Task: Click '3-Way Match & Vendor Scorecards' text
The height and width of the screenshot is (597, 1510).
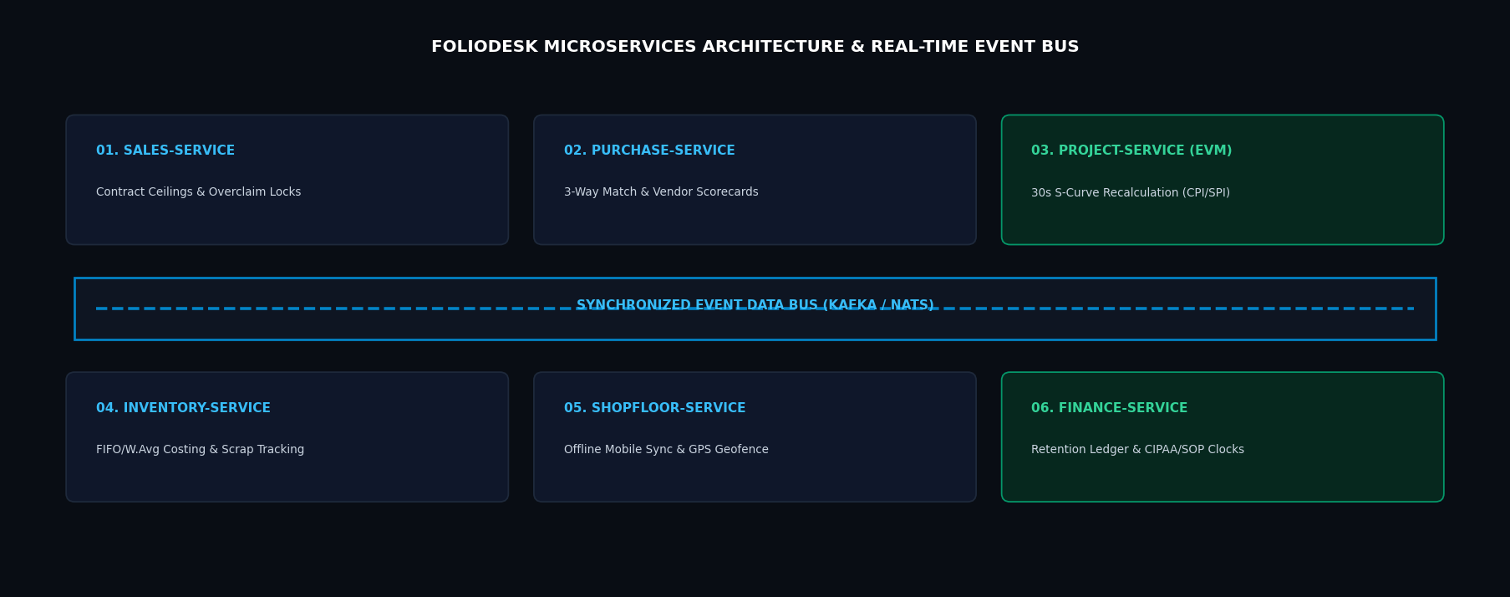Action: tap(661, 192)
